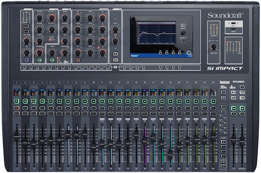Click the Compressor THRESHOLD knob
The width and height of the screenshot is (261, 173).
65,52
